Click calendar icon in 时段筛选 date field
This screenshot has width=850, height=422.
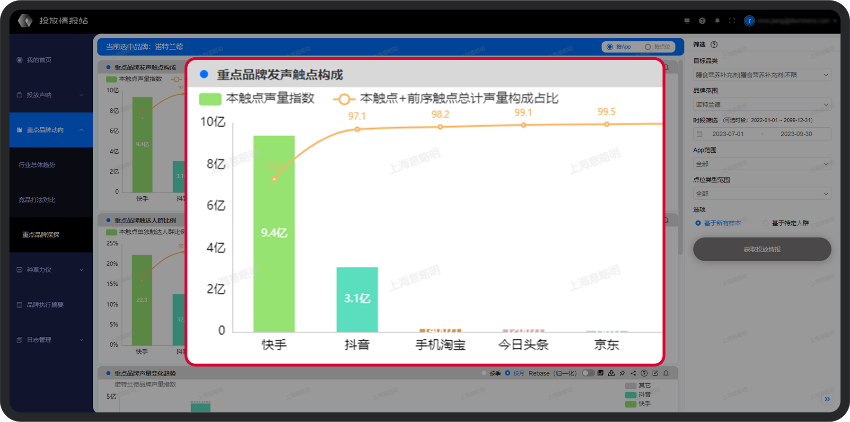click(x=700, y=134)
